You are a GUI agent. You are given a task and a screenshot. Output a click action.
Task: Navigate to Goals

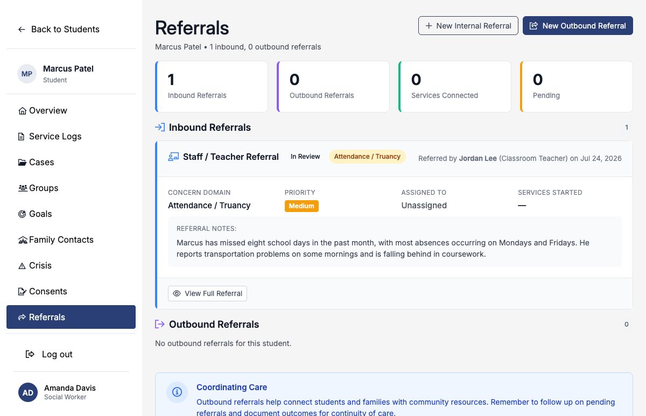pos(71,214)
